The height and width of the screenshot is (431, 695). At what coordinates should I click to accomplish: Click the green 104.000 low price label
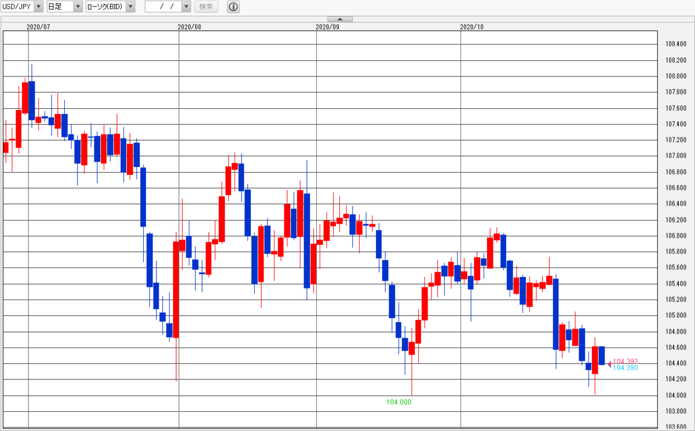point(398,401)
